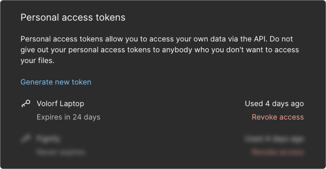This screenshot has width=326, height=169.
Task: Revoke access for Volorf Laptop token
Action: 278,117
